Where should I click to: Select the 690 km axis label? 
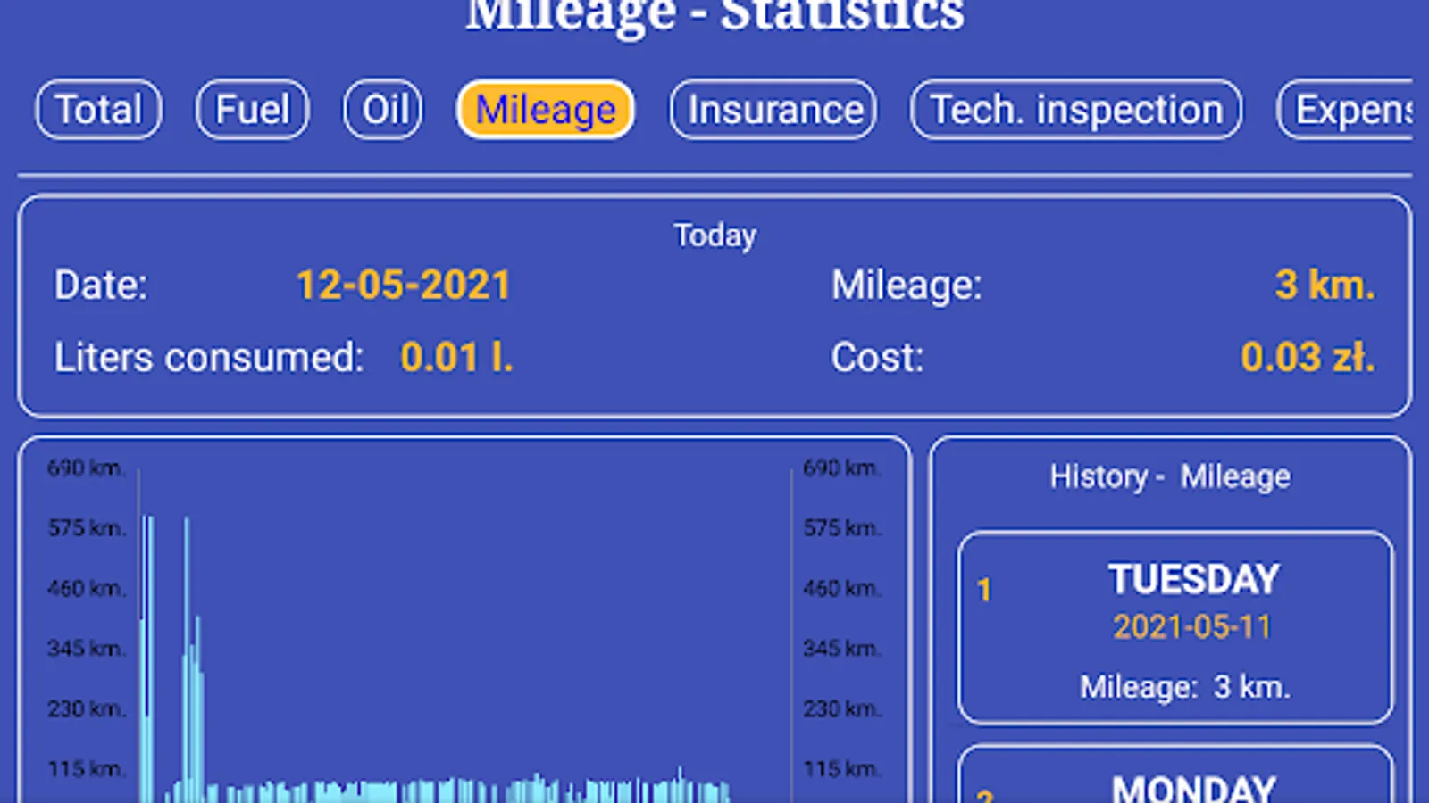86,467
